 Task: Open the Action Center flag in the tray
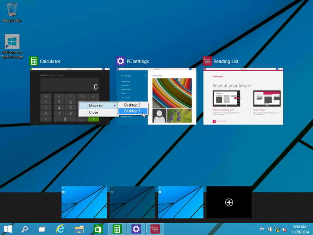[x=262, y=229]
